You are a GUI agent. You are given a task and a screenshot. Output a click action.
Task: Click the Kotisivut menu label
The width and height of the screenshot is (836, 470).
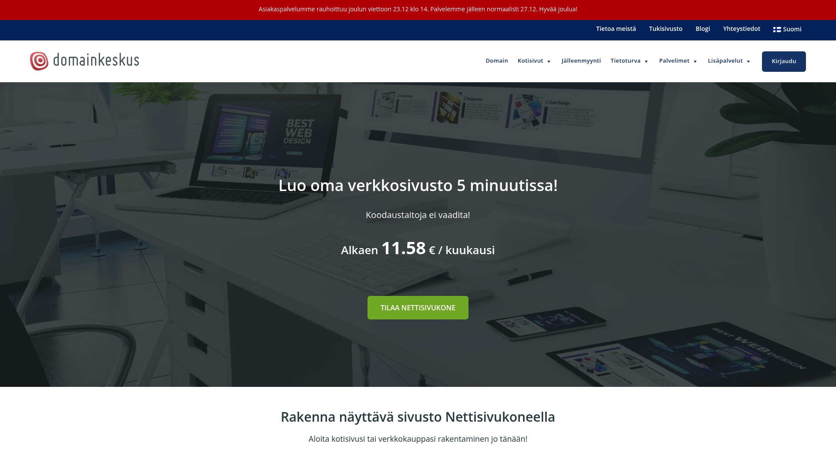pyautogui.click(x=530, y=61)
